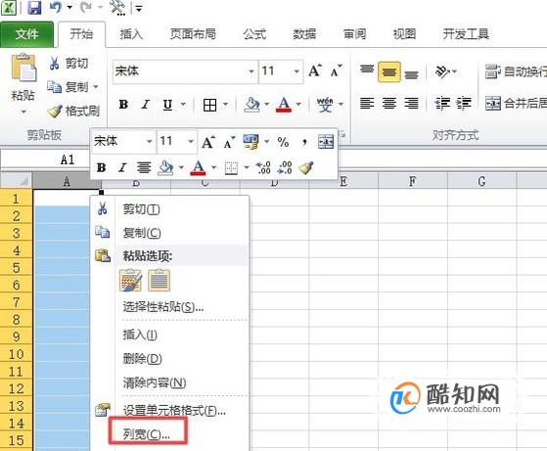The image size is (547, 451).
Task: Toggle Bold in the ribbon font group
Action: (x=123, y=105)
